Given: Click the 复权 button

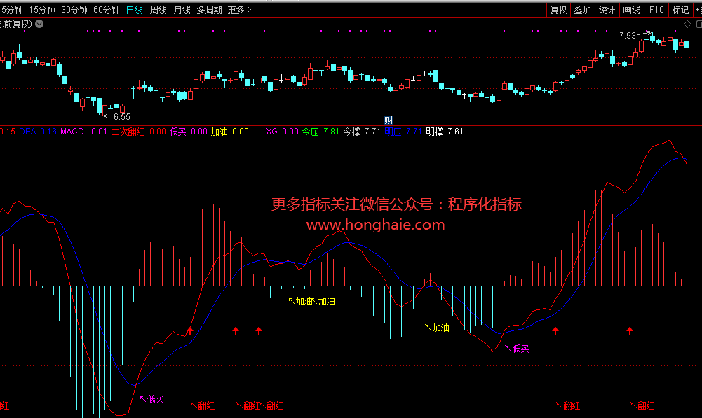Looking at the screenshot, I should click(558, 10).
